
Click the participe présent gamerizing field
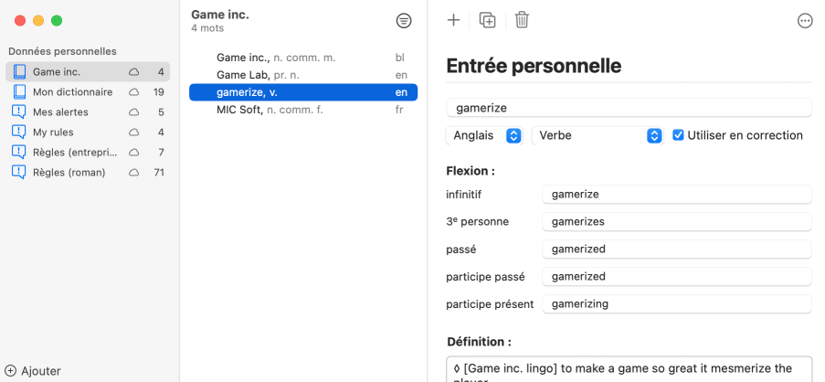pos(677,303)
